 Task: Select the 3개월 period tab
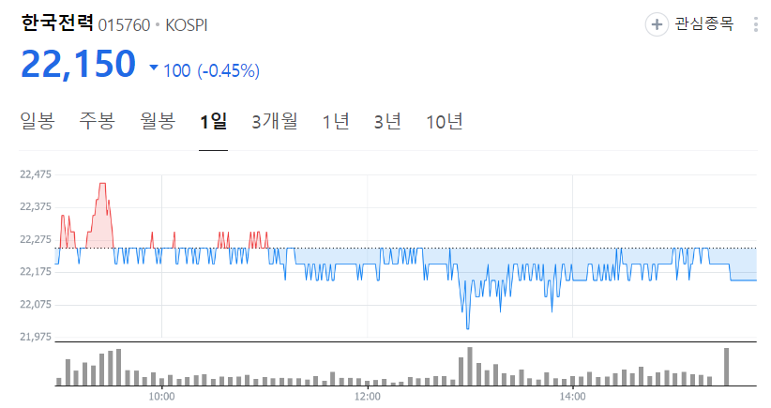point(275,121)
